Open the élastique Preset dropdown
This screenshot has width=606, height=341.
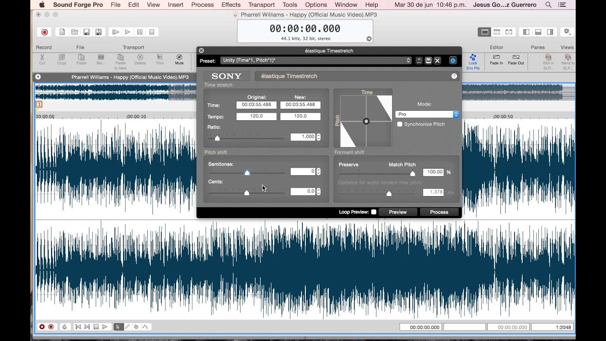(316, 61)
